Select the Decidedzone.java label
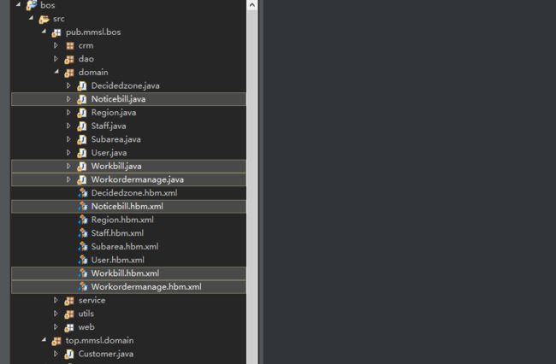The height and width of the screenshot is (364, 556). tap(125, 85)
